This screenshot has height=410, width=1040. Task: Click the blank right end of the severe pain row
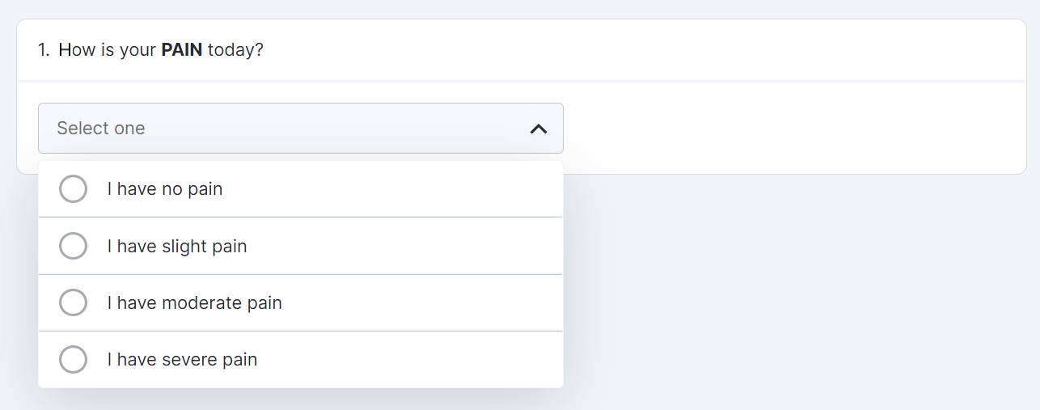tap(485, 360)
